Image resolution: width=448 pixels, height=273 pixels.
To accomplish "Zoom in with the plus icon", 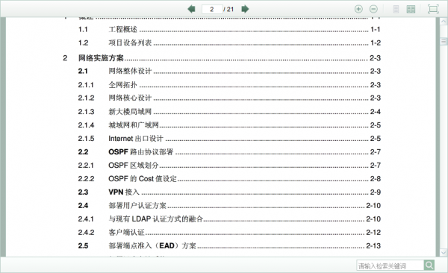I will click(x=358, y=9).
